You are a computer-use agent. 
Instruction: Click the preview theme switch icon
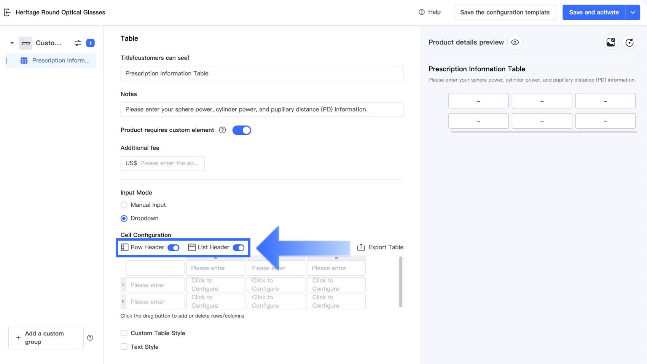tap(611, 42)
